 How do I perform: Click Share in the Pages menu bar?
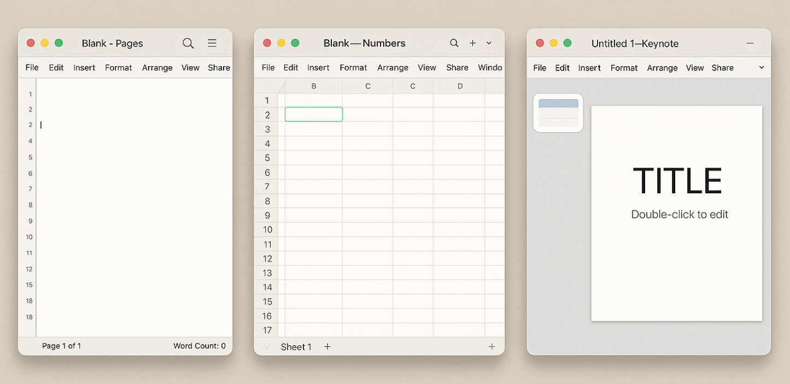219,68
